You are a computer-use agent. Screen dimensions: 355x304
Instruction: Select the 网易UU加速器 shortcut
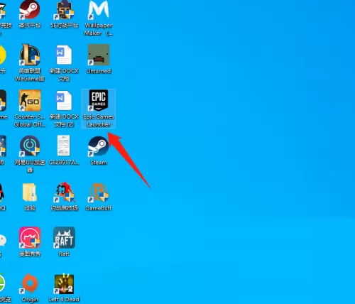(x=30, y=146)
